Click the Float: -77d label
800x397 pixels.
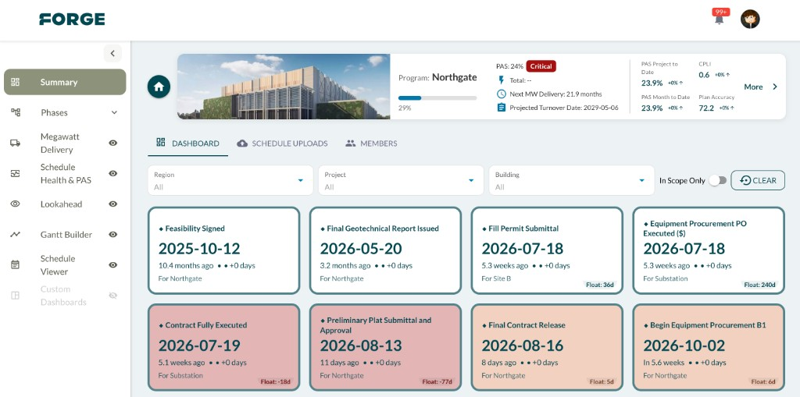pos(438,381)
